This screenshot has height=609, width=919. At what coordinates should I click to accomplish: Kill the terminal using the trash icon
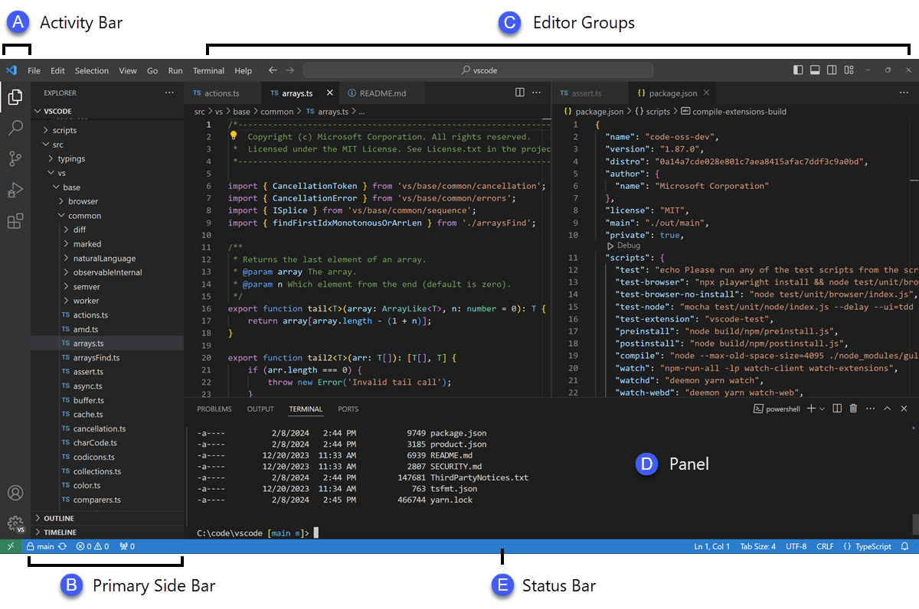[x=853, y=409]
